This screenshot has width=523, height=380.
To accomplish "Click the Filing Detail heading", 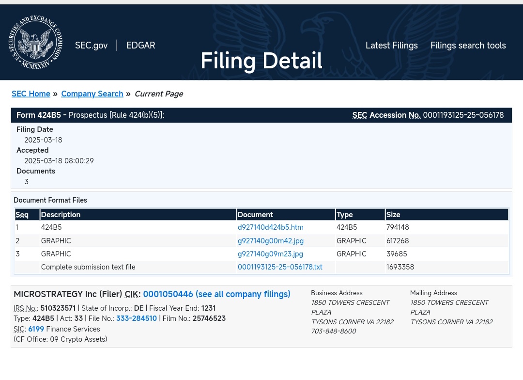I will [x=261, y=61].
